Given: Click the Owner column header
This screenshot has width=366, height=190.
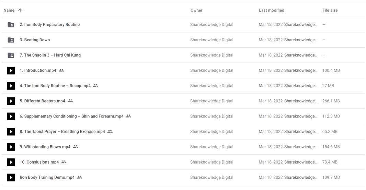Looking at the screenshot, I should pos(196,10).
